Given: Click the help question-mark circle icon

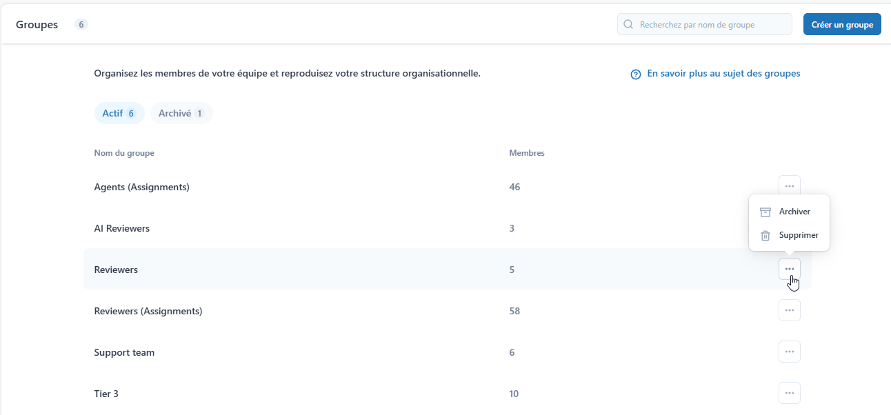Looking at the screenshot, I should pyautogui.click(x=636, y=74).
